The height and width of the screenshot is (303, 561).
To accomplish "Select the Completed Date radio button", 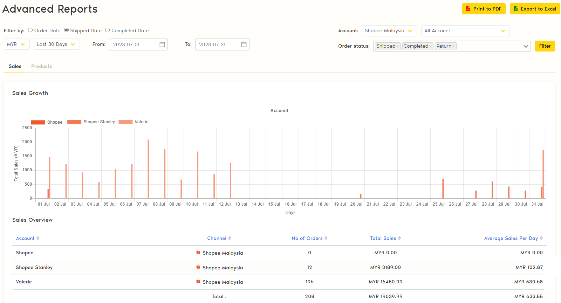I will point(108,30).
